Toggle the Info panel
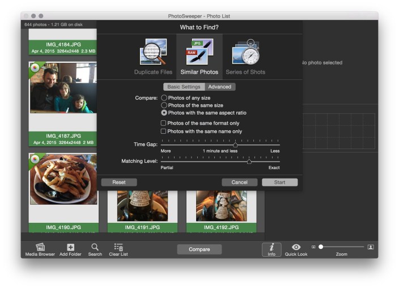The image size is (399, 288). [x=271, y=248]
